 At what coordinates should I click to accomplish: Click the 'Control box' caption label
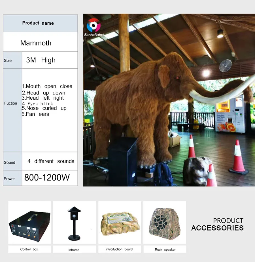coord(29,249)
